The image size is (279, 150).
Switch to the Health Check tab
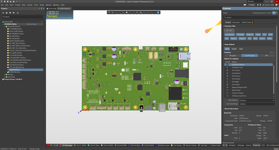point(246,22)
